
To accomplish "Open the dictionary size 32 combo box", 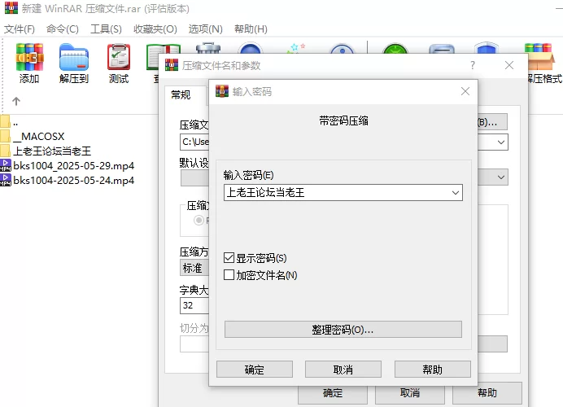I will (x=194, y=306).
